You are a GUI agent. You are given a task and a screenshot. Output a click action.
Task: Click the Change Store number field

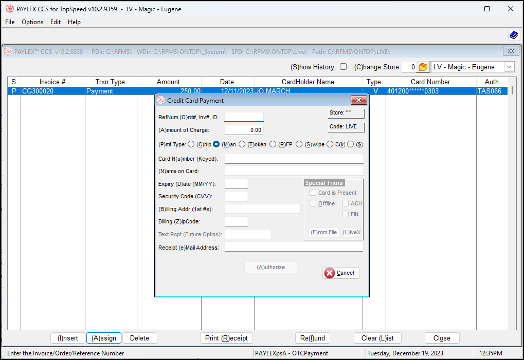point(409,67)
